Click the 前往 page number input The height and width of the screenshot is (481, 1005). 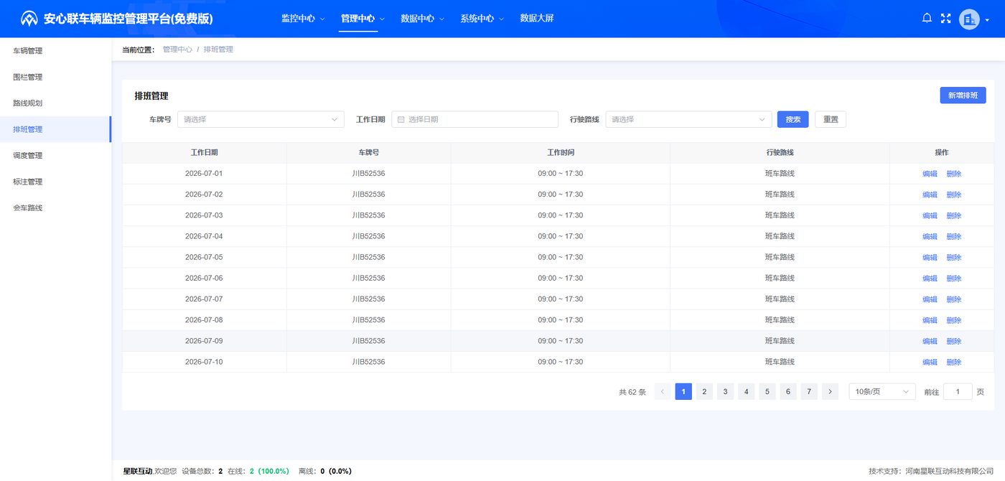tap(958, 391)
